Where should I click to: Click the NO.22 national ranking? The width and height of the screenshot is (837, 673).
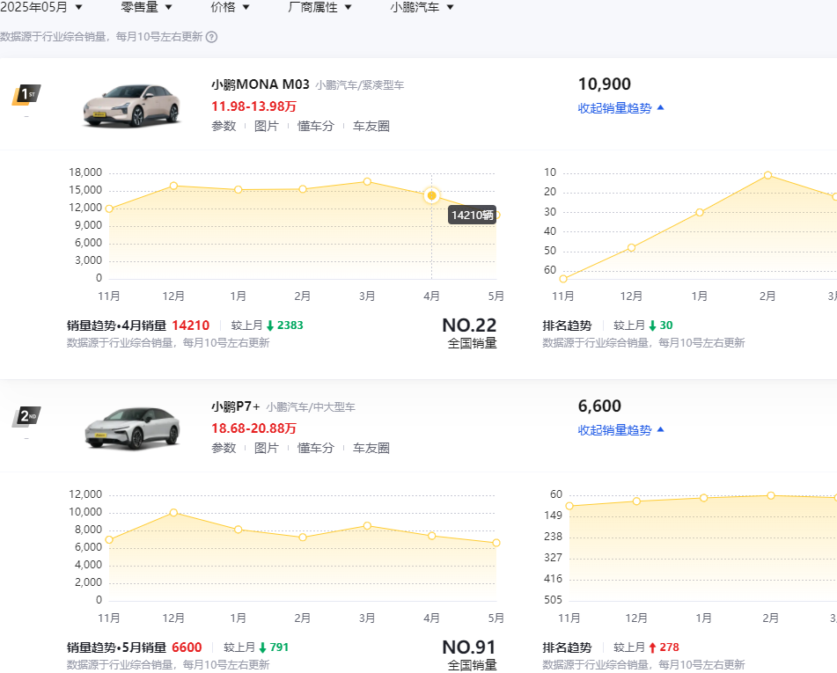point(469,325)
